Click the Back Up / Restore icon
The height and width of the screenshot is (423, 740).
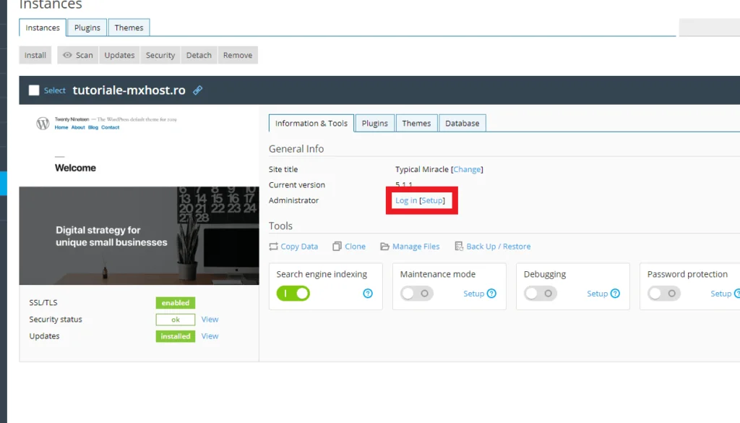pyautogui.click(x=459, y=247)
